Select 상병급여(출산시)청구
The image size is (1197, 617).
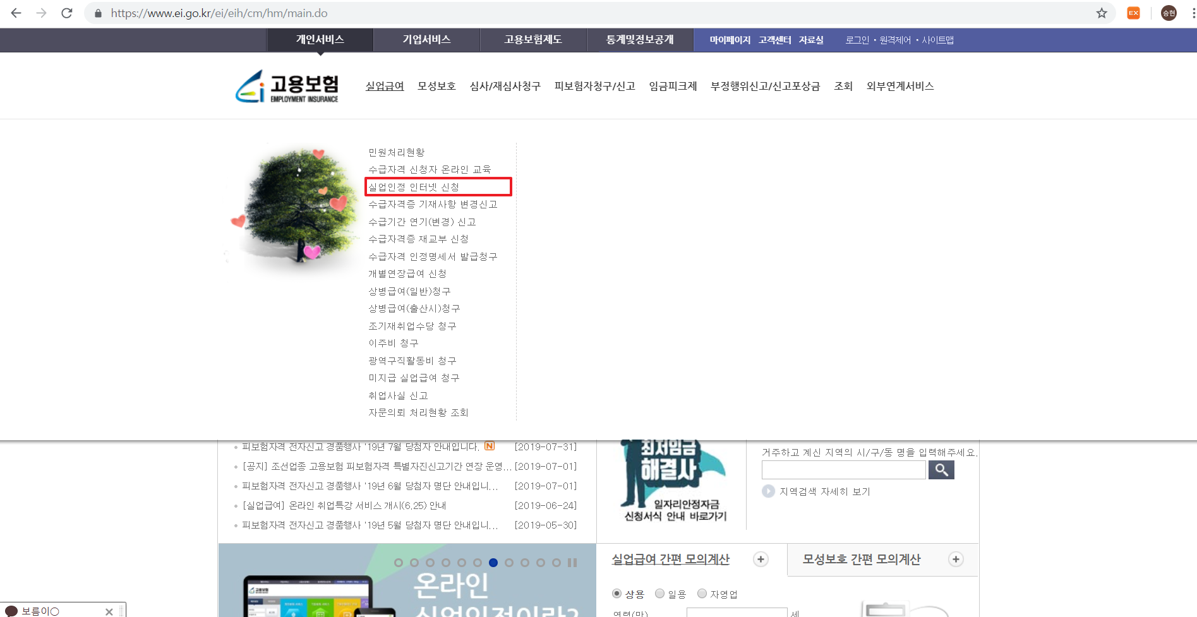414,308
